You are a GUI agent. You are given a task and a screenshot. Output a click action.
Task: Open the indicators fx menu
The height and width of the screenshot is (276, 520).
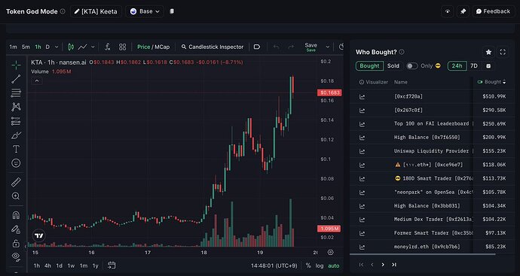coord(107,47)
